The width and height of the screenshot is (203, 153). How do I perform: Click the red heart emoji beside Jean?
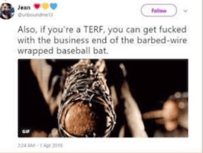(37, 6)
